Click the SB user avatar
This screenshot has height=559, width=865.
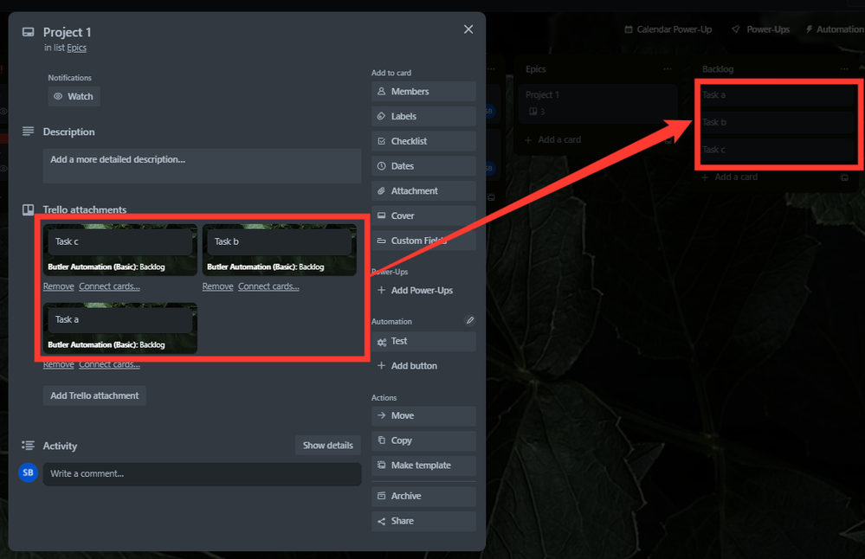click(x=28, y=473)
